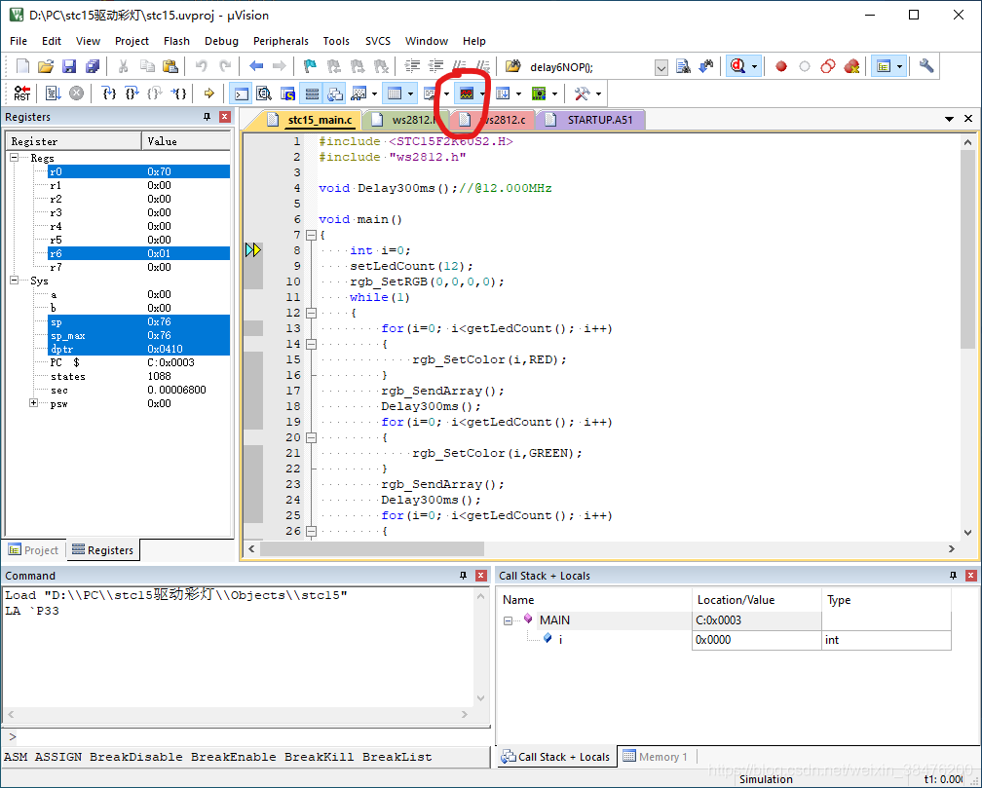Screen dimensions: 982x788
Task: Open Analysis windows dropdown arrow
Action: [483, 94]
